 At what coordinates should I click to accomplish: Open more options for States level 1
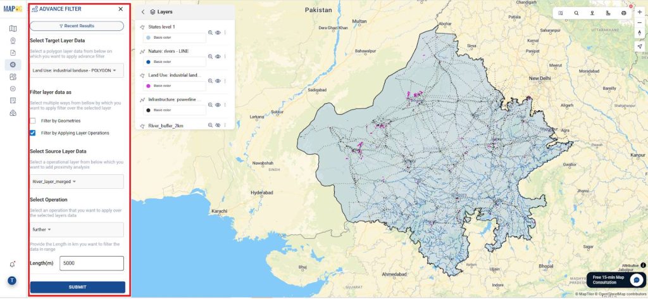point(225,32)
